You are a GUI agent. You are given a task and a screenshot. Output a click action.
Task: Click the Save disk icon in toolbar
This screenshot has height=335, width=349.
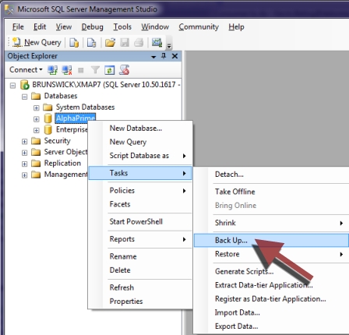pos(125,42)
